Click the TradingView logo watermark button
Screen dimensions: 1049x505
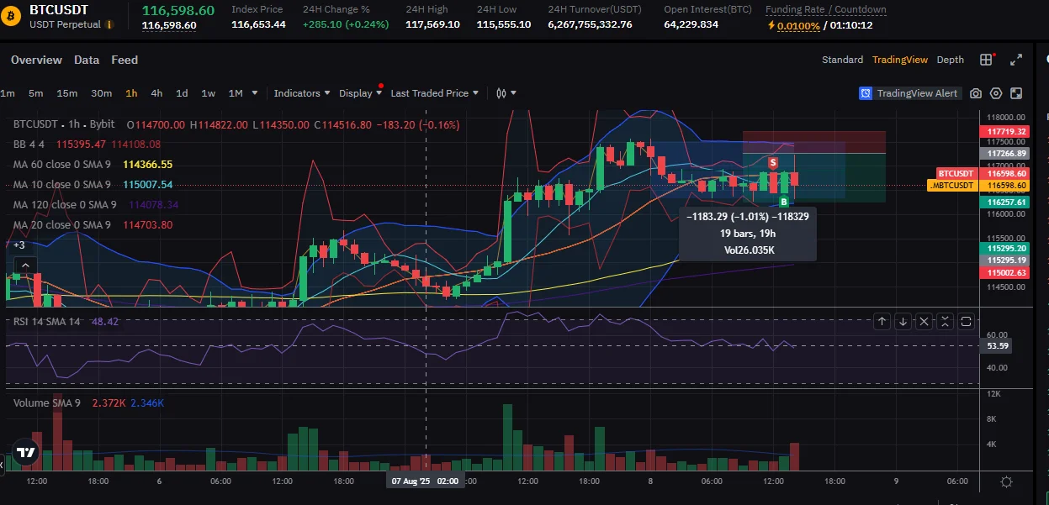tap(26, 452)
